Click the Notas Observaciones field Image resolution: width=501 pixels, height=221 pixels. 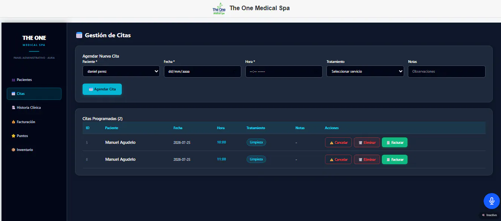[447, 72]
